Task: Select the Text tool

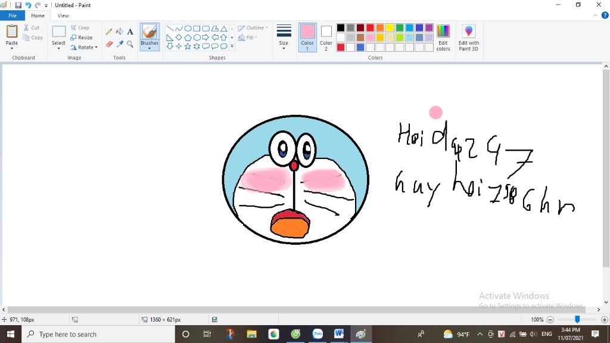Action: coord(130,32)
